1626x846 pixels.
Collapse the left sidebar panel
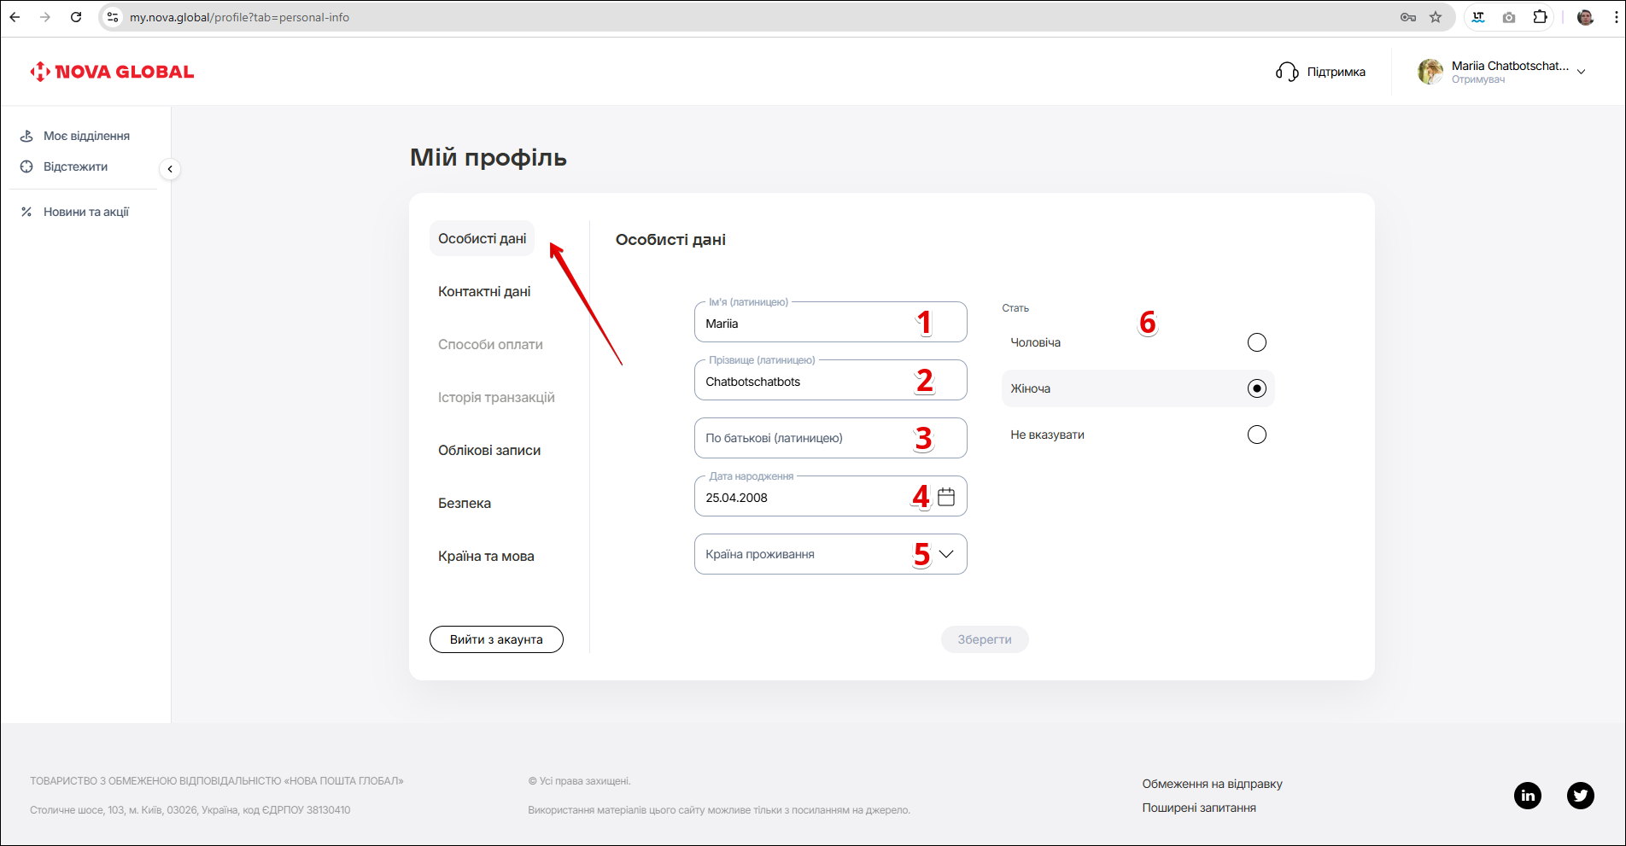(x=170, y=169)
